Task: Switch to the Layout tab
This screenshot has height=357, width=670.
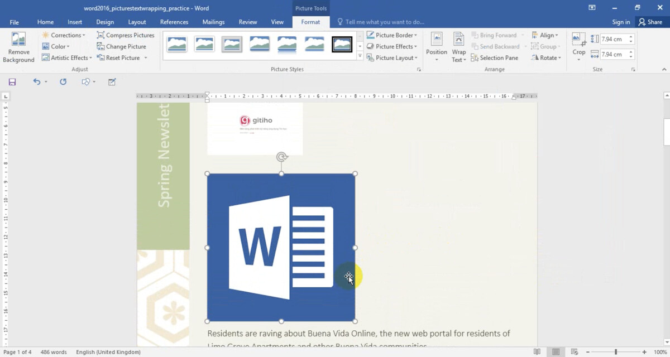Action: (137, 22)
